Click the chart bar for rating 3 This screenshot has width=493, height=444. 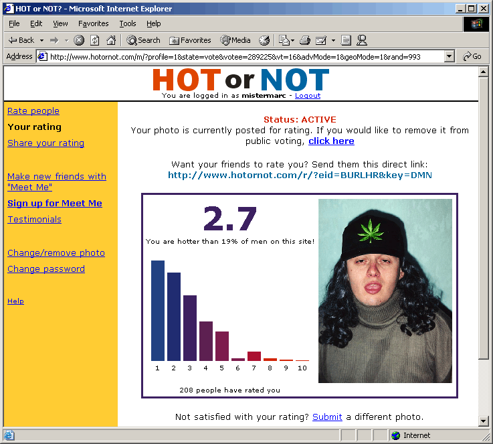[190, 328]
